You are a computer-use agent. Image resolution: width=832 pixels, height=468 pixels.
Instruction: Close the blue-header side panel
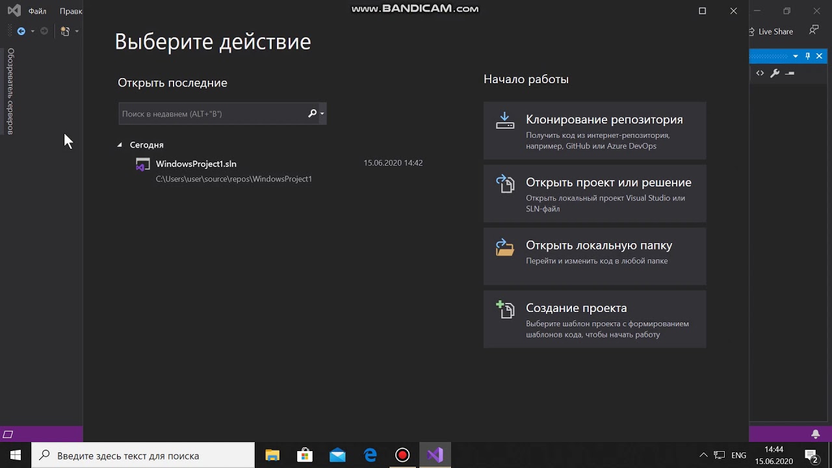click(819, 57)
